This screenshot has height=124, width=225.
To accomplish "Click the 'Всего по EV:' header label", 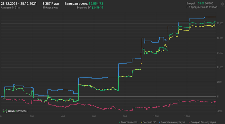I will tap(84, 8).
